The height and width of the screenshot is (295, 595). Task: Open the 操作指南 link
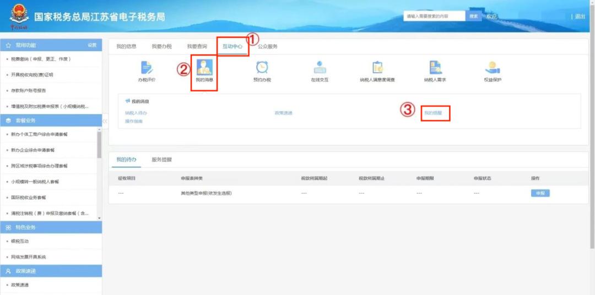[x=134, y=121]
